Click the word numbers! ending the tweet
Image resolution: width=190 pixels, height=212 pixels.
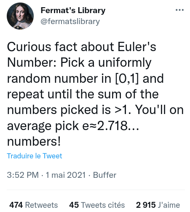pos(34,141)
